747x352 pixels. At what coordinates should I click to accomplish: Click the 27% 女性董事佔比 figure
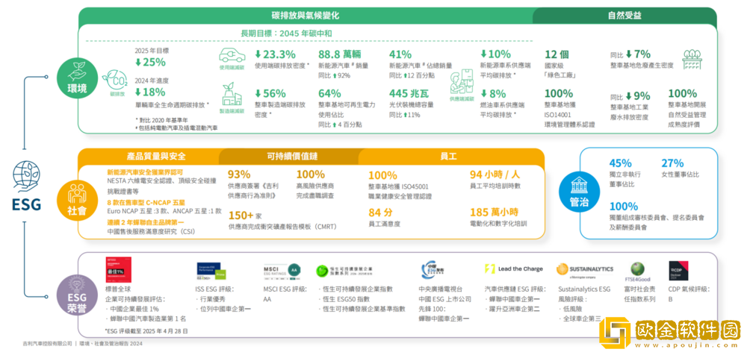pos(672,163)
